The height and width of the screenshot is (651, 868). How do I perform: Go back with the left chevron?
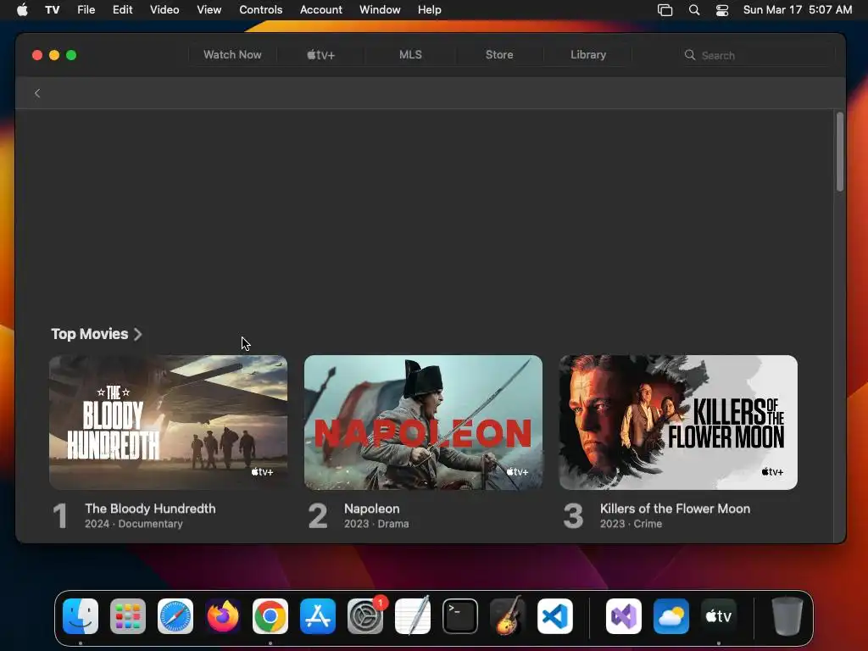click(x=37, y=93)
